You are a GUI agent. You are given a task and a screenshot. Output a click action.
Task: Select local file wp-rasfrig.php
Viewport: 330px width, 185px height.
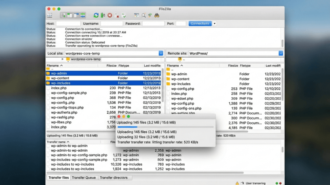pos(63,117)
